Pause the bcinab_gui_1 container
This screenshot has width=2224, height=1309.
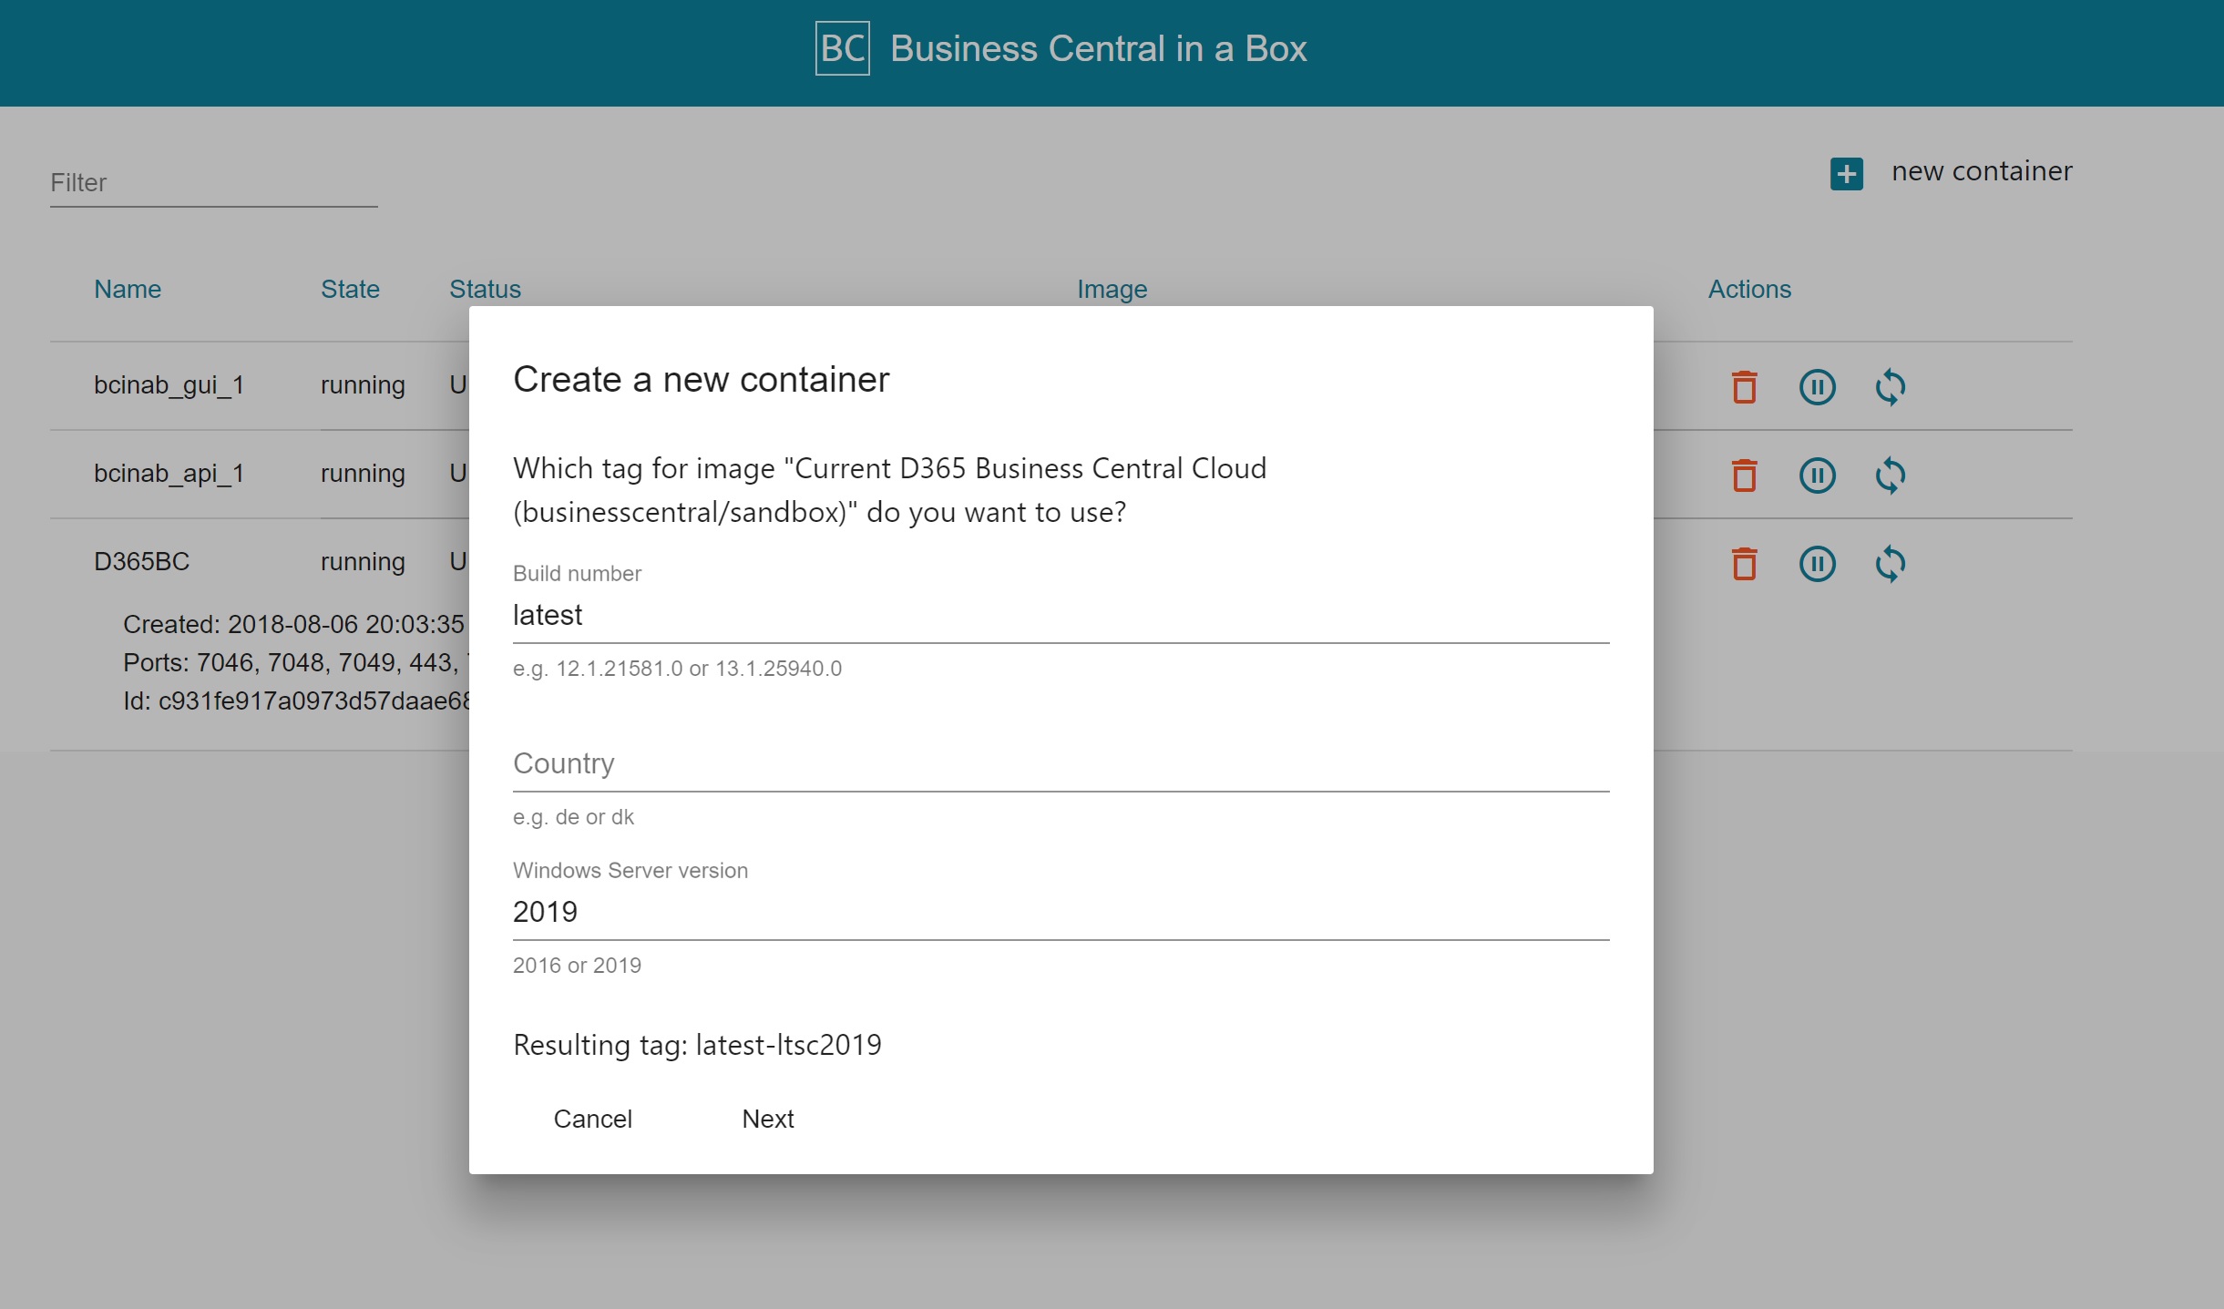(x=1817, y=386)
